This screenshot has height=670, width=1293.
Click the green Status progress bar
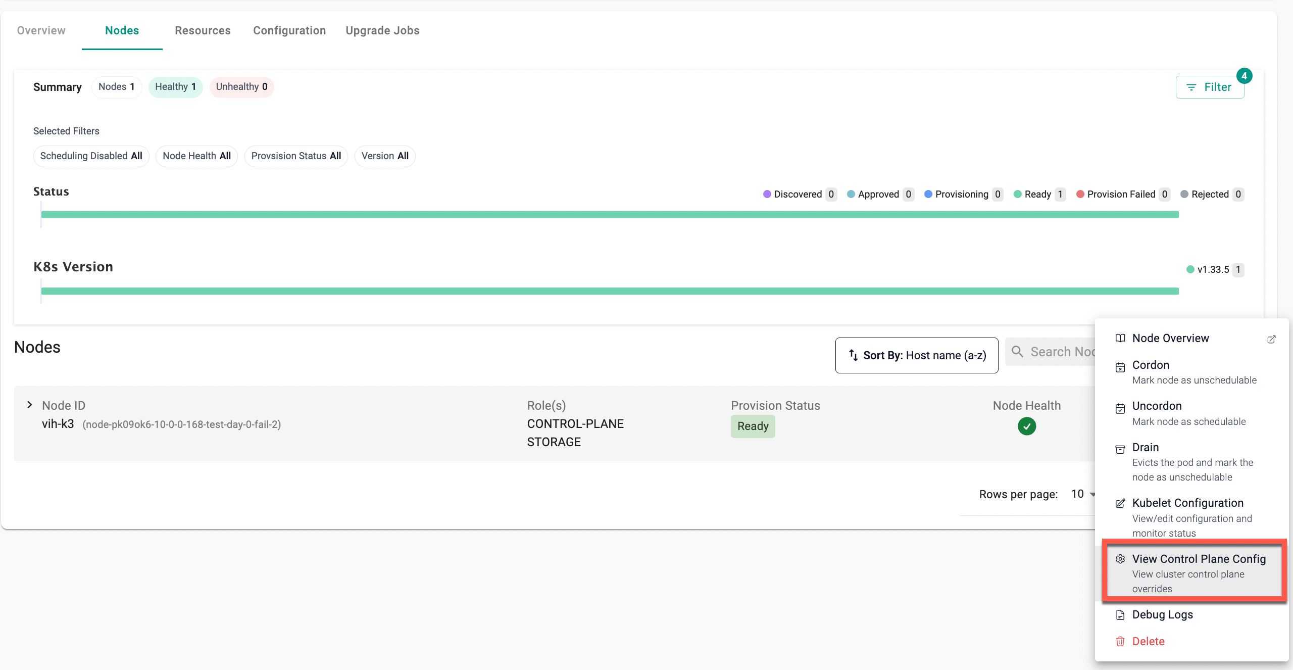tap(609, 215)
